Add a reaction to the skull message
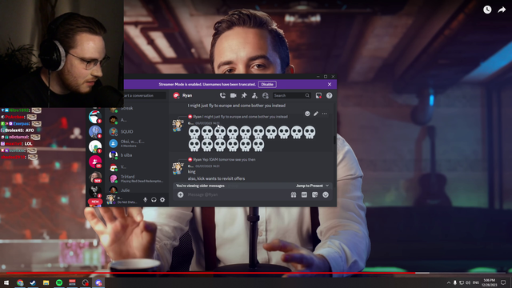512x288 pixels. (x=307, y=114)
